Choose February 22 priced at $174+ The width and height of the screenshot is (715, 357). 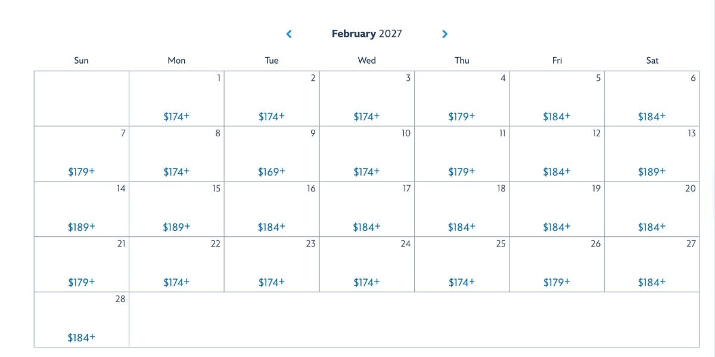(x=176, y=281)
